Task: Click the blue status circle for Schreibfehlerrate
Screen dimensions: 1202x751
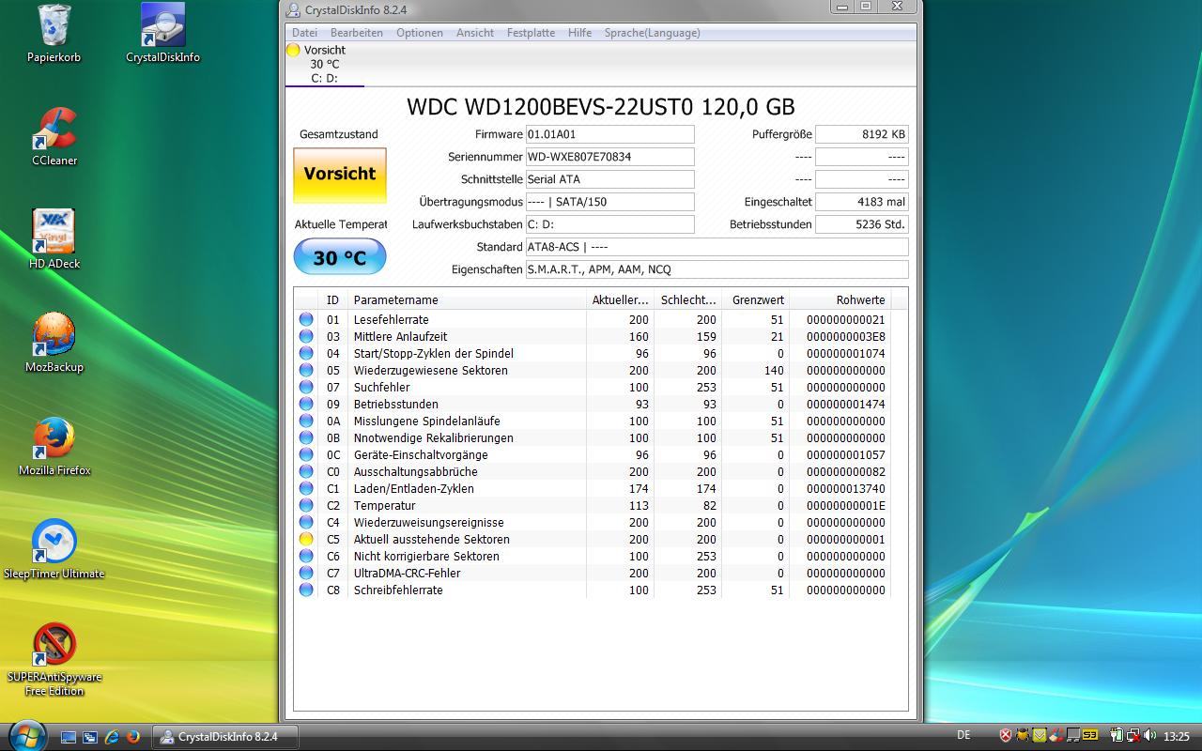Action: click(306, 590)
